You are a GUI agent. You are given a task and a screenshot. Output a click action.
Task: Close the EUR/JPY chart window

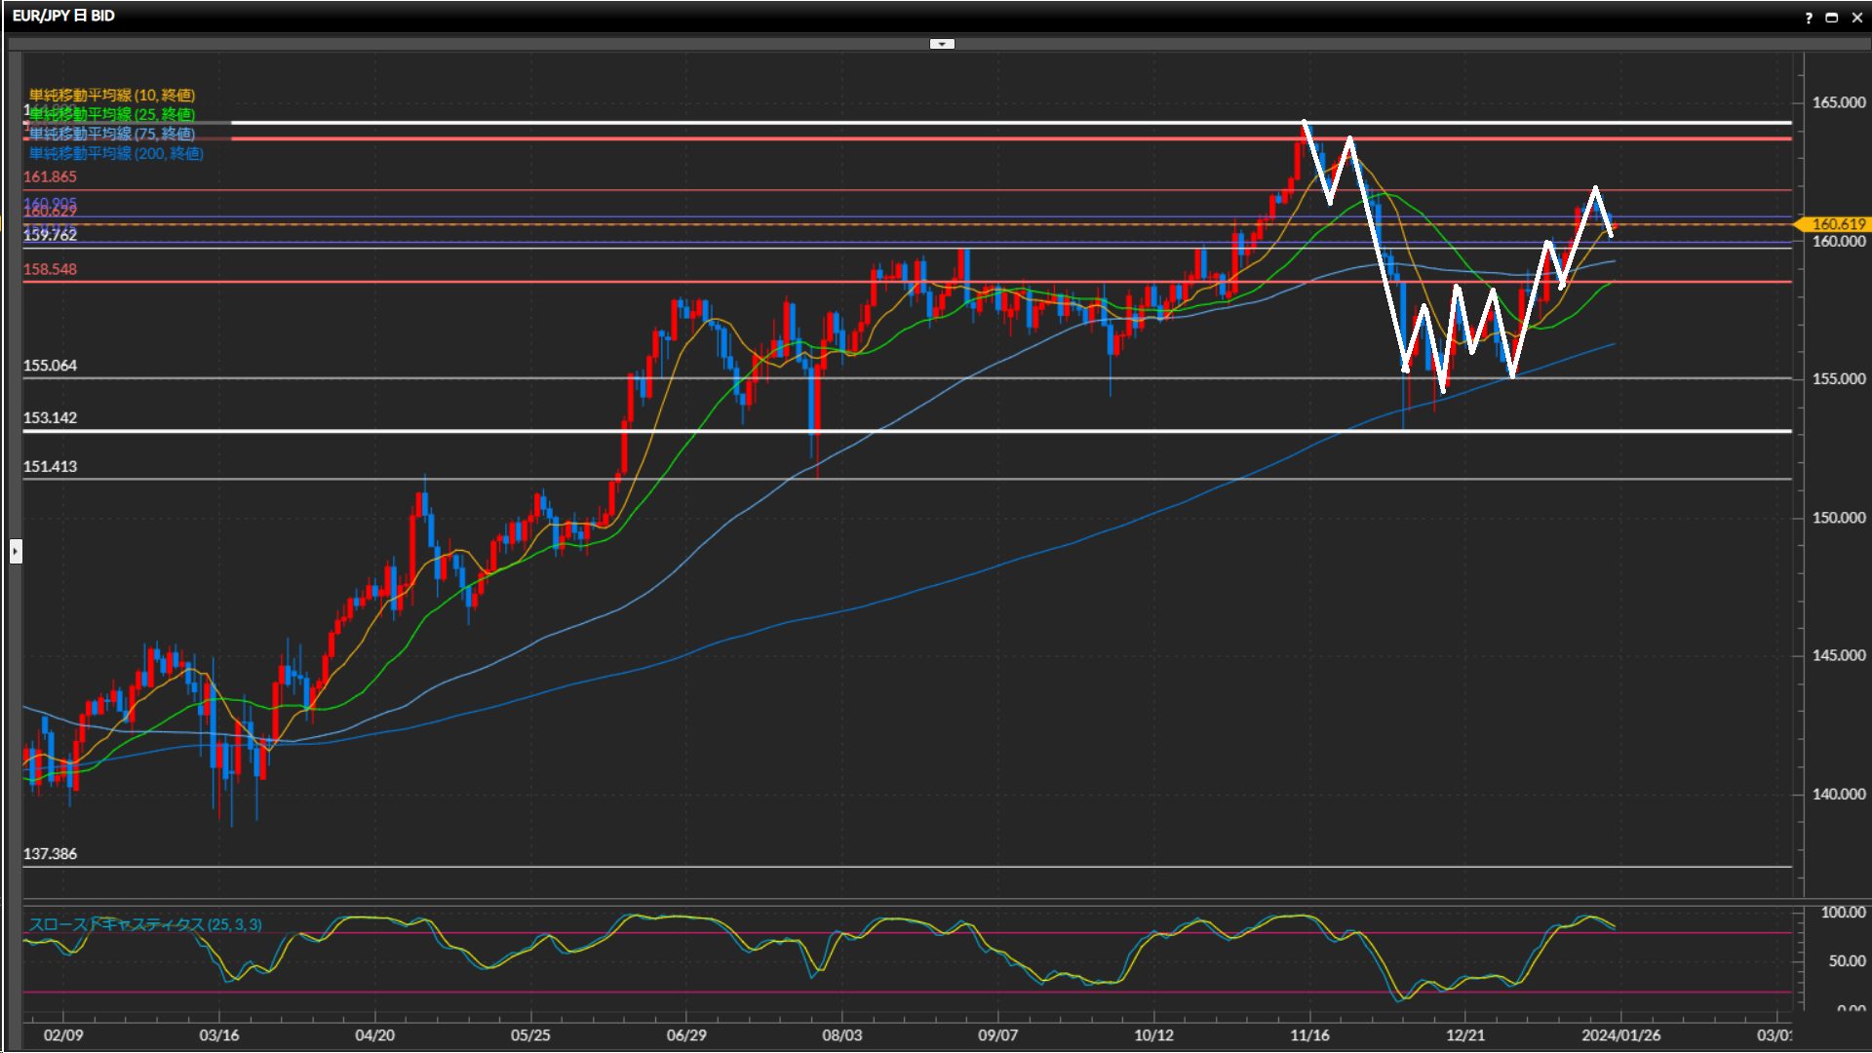tap(1856, 18)
